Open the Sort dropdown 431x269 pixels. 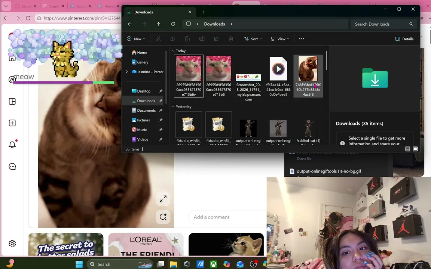click(253, 39)
